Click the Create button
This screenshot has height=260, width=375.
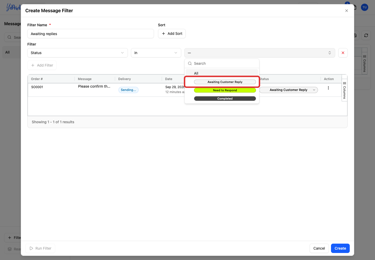[x=340, y=248]
